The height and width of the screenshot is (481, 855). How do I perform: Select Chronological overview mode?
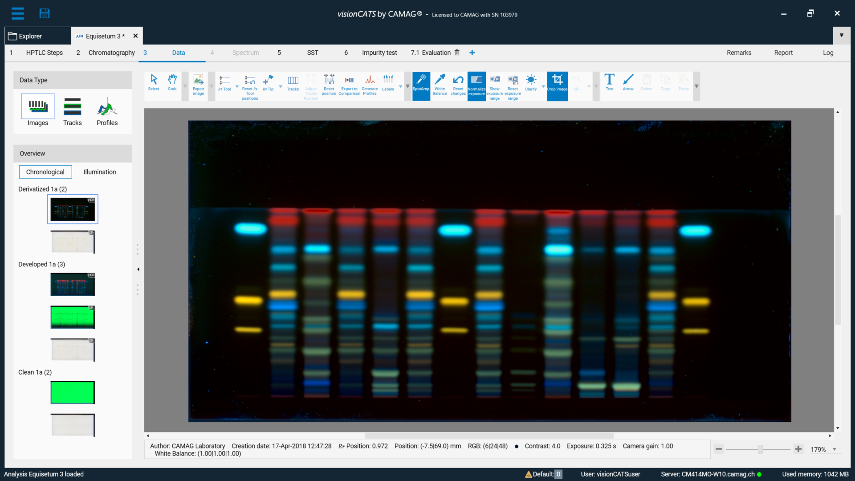coord(45,172)
